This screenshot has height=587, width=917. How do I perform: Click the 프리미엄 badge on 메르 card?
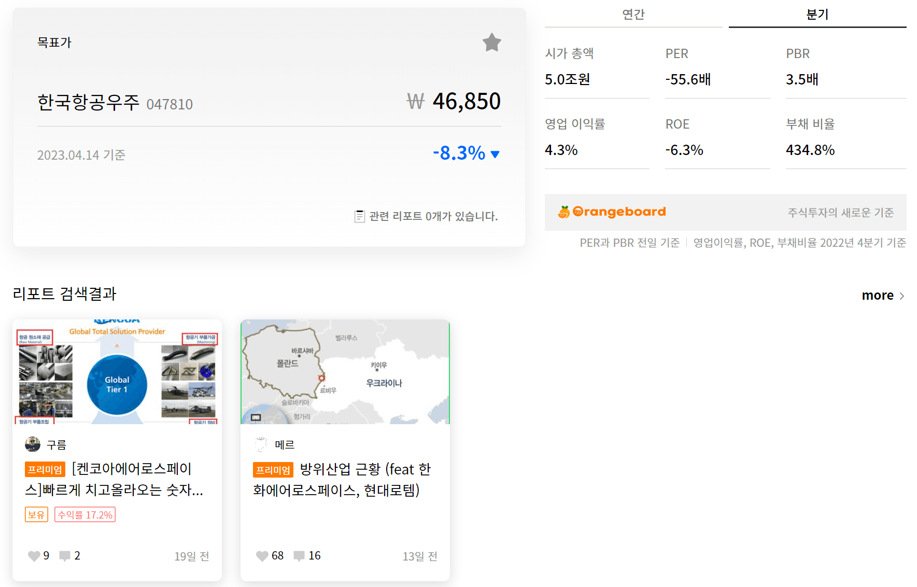tap(273, 470)
